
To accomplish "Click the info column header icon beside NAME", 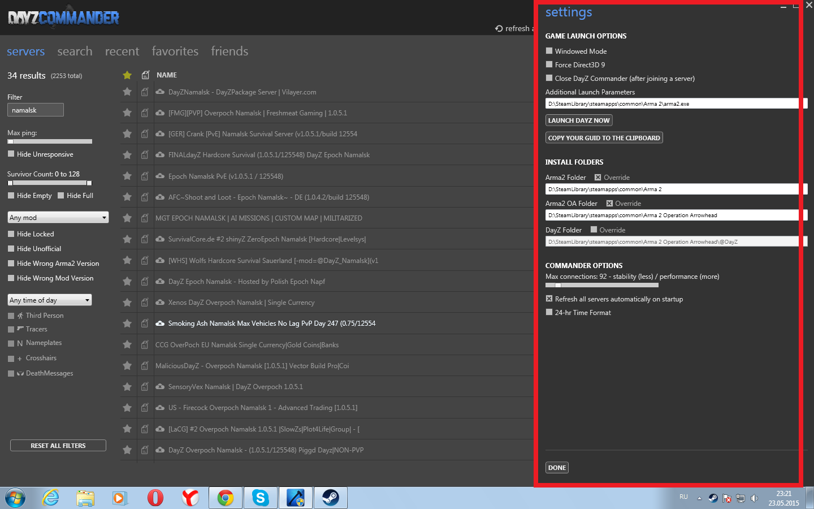I will pyautogui.click(x=145, y=75).
